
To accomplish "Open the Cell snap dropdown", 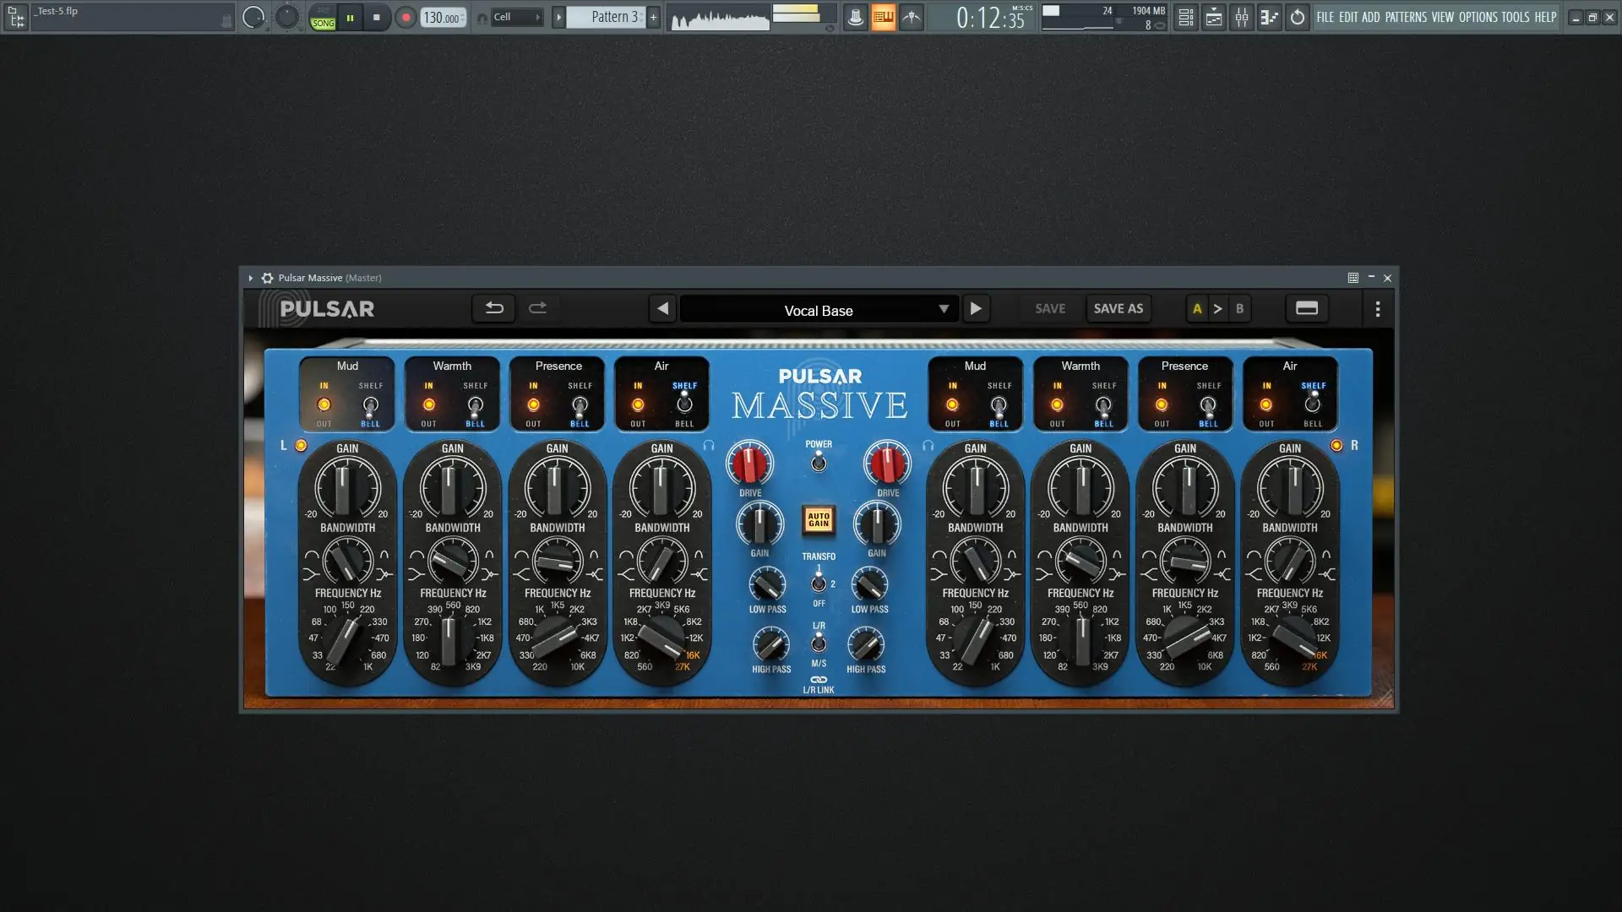I will [516, 17].
